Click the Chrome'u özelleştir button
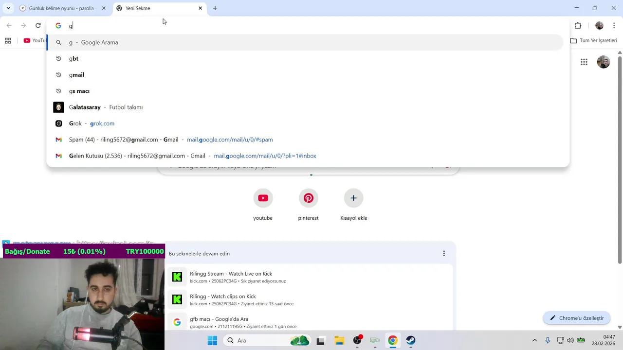The image size is (623, 350). tap(577, 318)
